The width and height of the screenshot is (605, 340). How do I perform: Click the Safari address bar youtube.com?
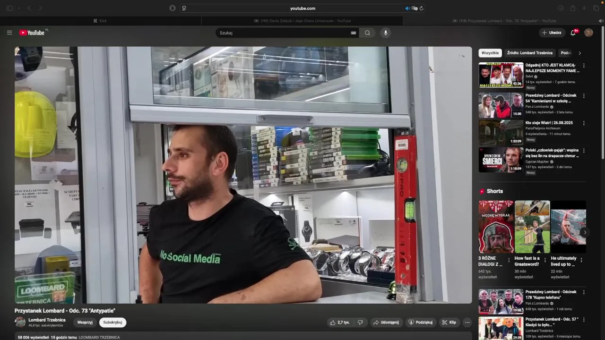point(302,8)
